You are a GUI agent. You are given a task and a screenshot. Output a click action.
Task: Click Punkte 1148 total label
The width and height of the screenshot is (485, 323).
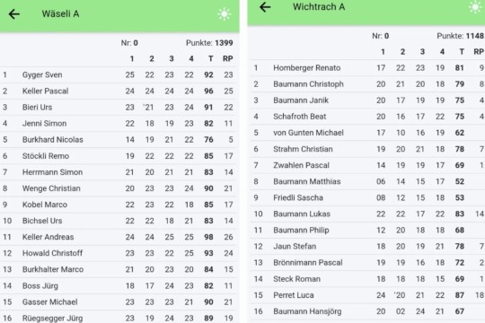461,36
